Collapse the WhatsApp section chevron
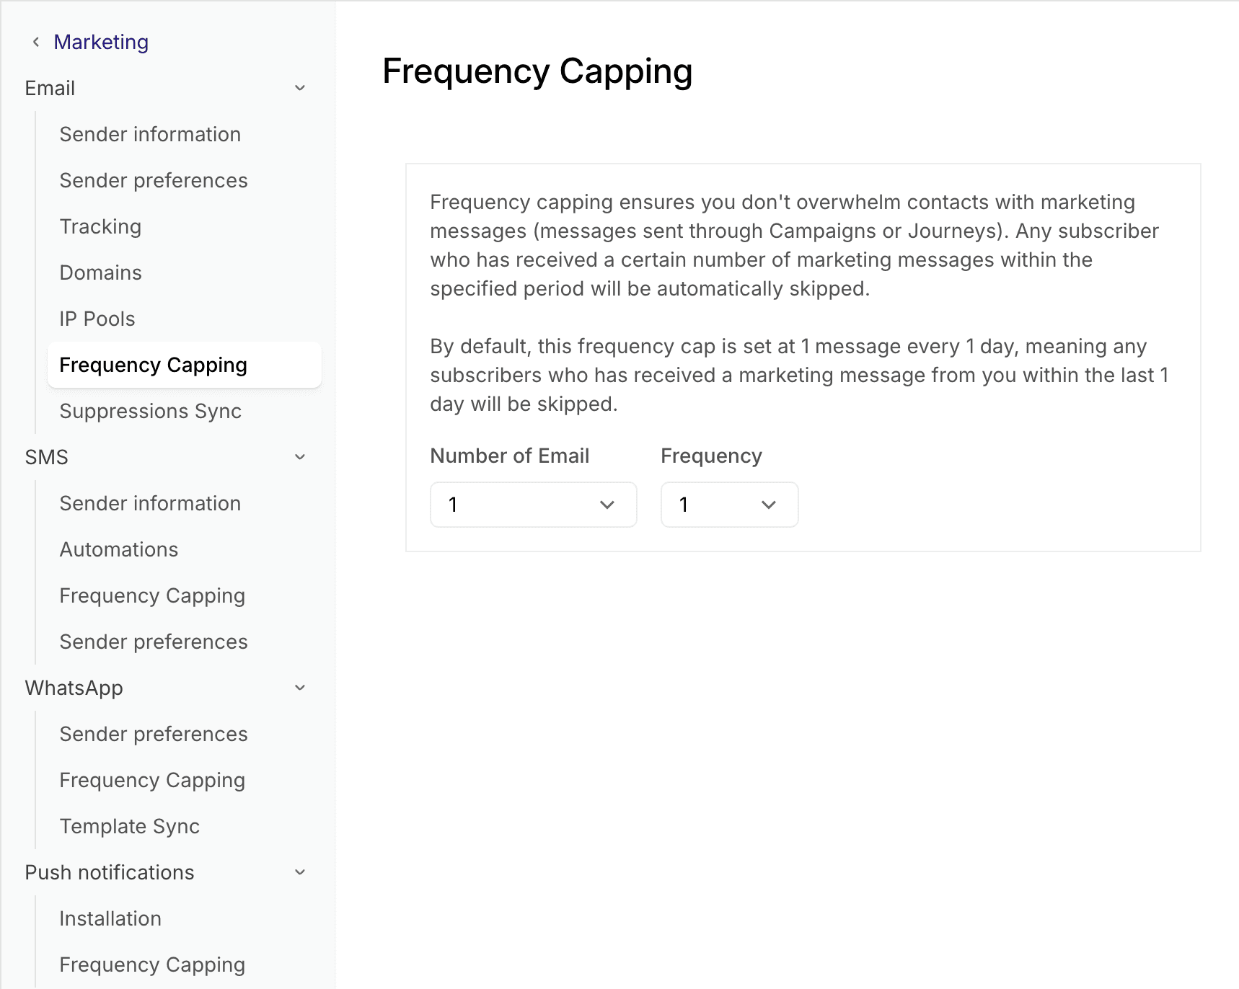 pyautogui.click(x=300, y=688)
